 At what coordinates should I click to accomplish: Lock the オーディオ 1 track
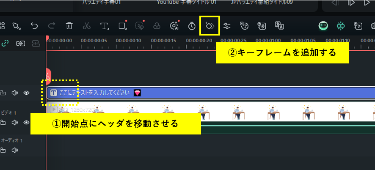click(3, 151)
